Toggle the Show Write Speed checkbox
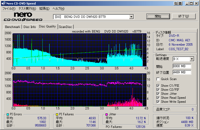This screenshot has width=200, height=130. [x=158, y=102]
